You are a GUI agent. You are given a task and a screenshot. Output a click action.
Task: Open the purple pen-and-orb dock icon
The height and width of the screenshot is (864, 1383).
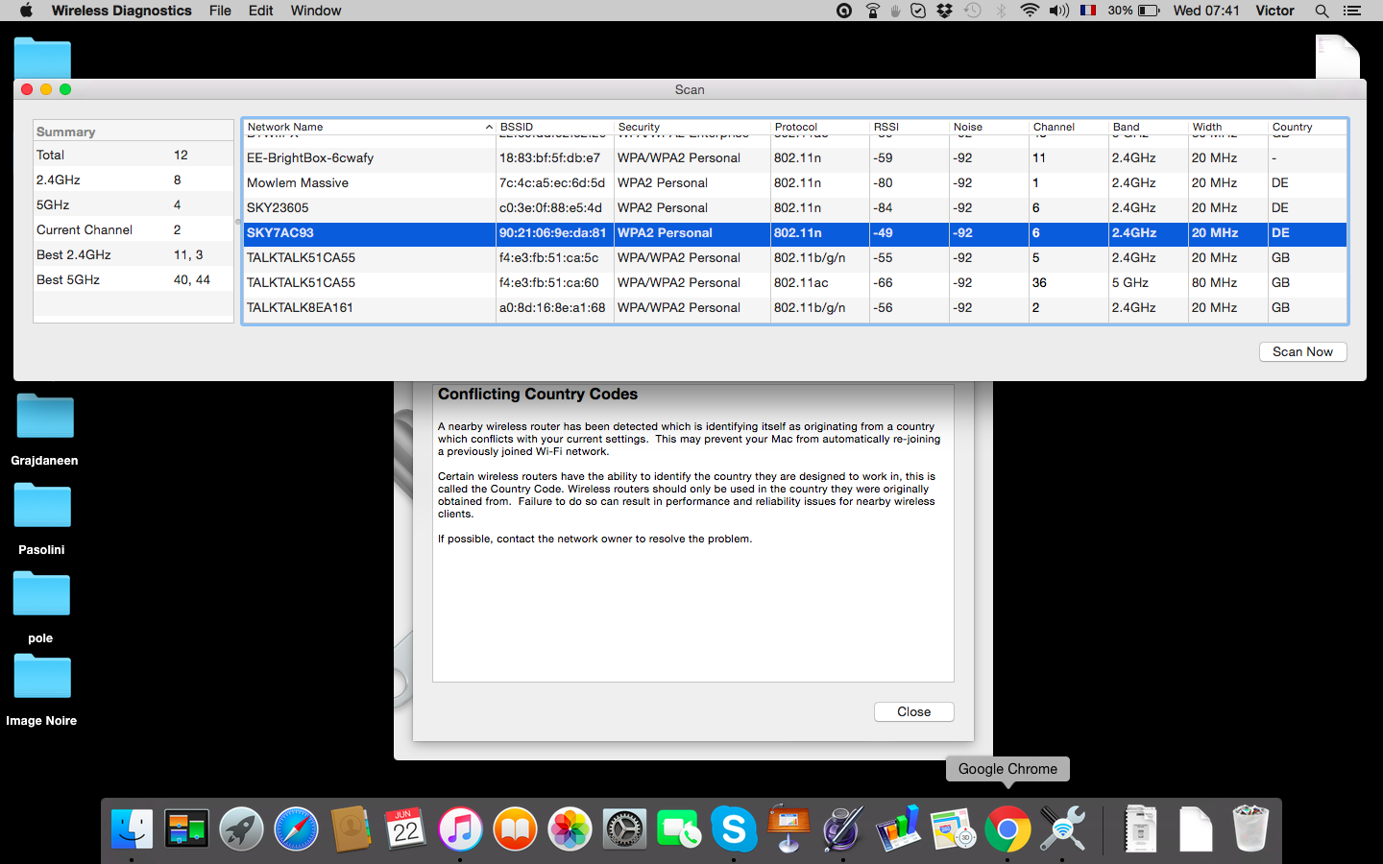(843, 828)
